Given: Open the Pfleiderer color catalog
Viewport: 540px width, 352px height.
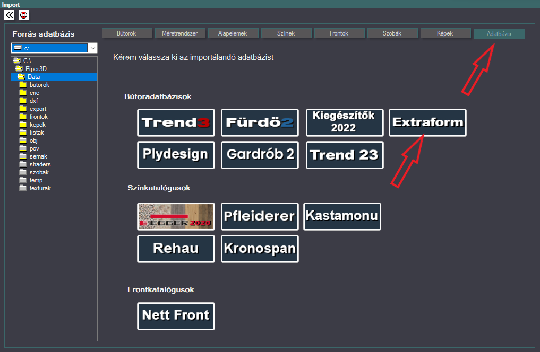Looking at the screenshot, I should [x=260, y=217].
